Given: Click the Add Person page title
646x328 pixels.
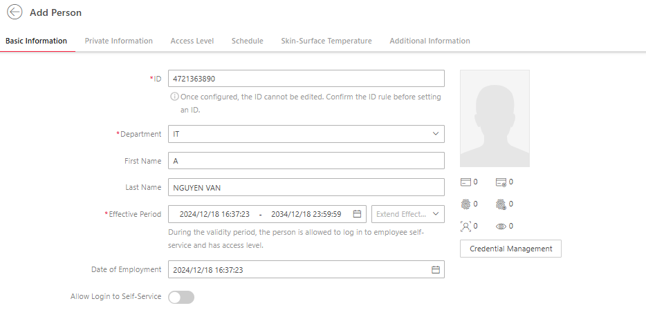Looking at the screenshot, I should tap(55, 12).
